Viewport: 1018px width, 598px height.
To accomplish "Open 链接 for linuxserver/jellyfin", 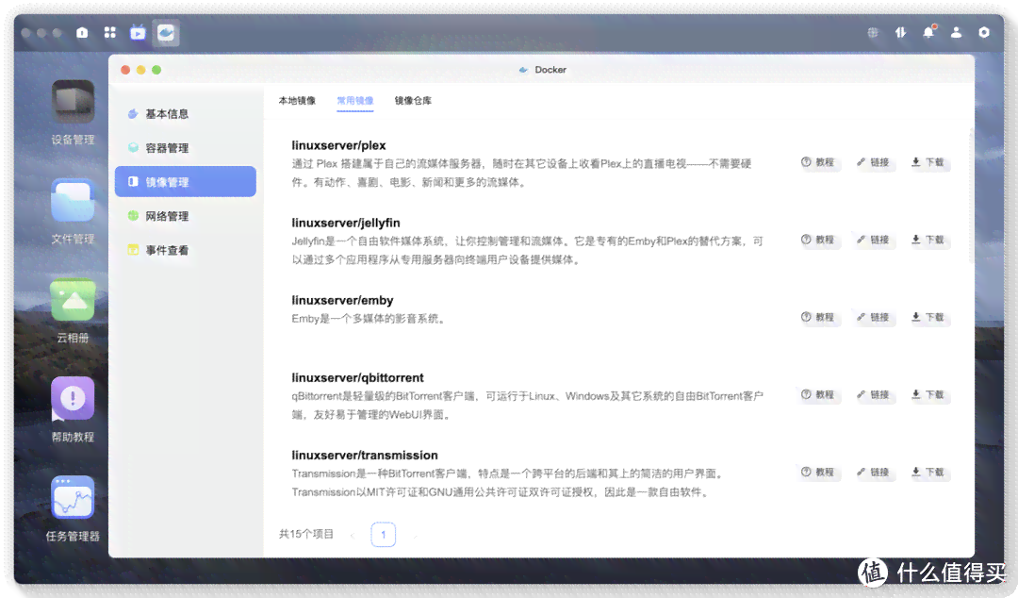I will tap(873, 240).
